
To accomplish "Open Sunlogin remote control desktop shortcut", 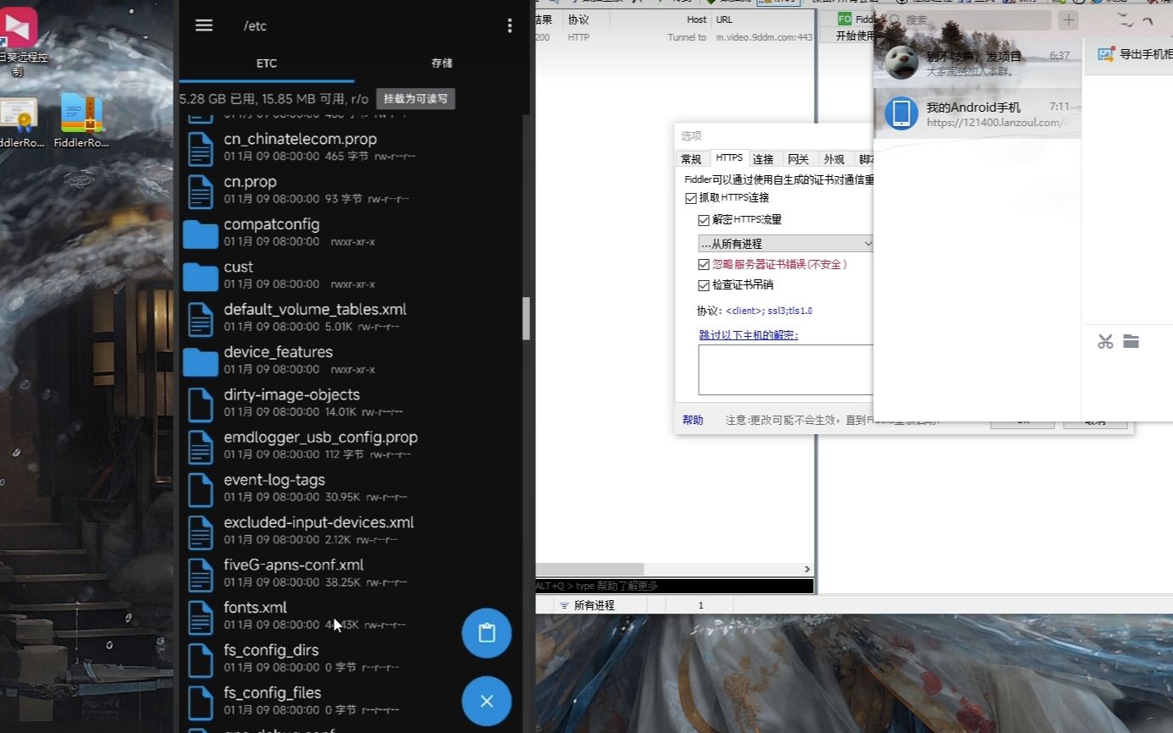I will pos(20,41).
